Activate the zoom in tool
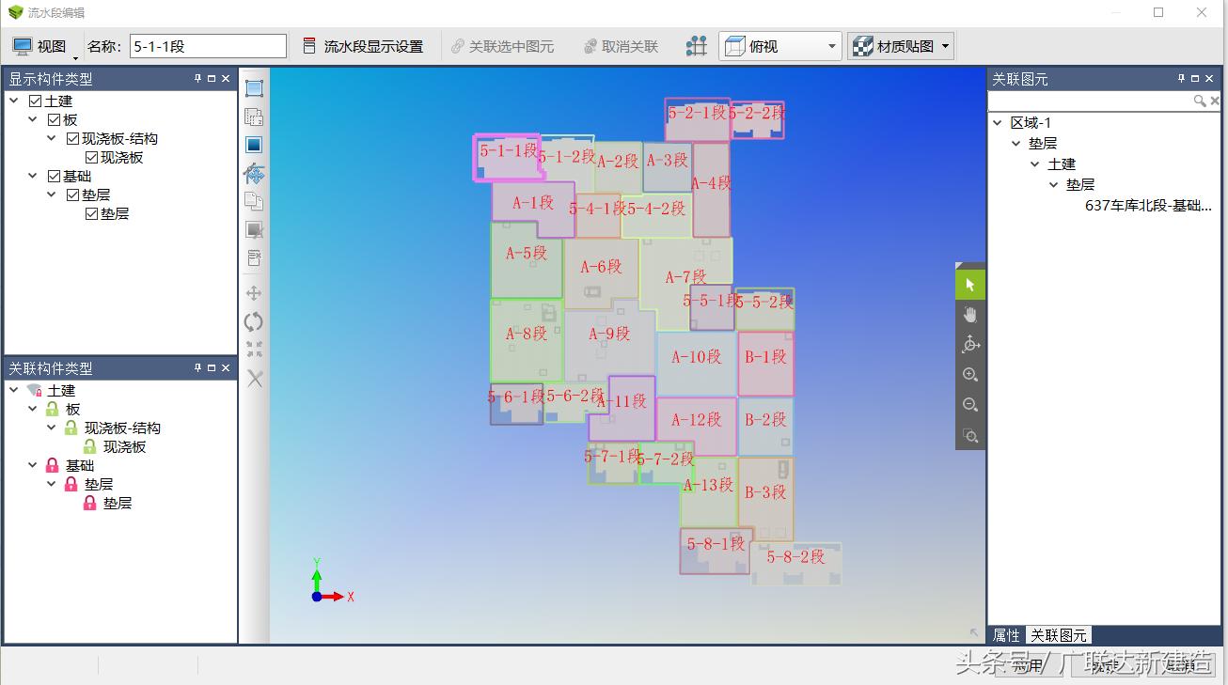 pos(970,374)
